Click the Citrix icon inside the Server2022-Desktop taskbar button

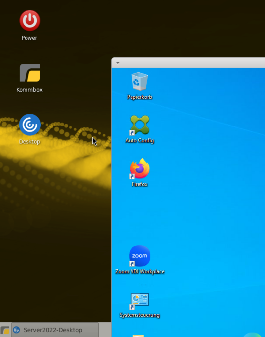coord(16,330)
